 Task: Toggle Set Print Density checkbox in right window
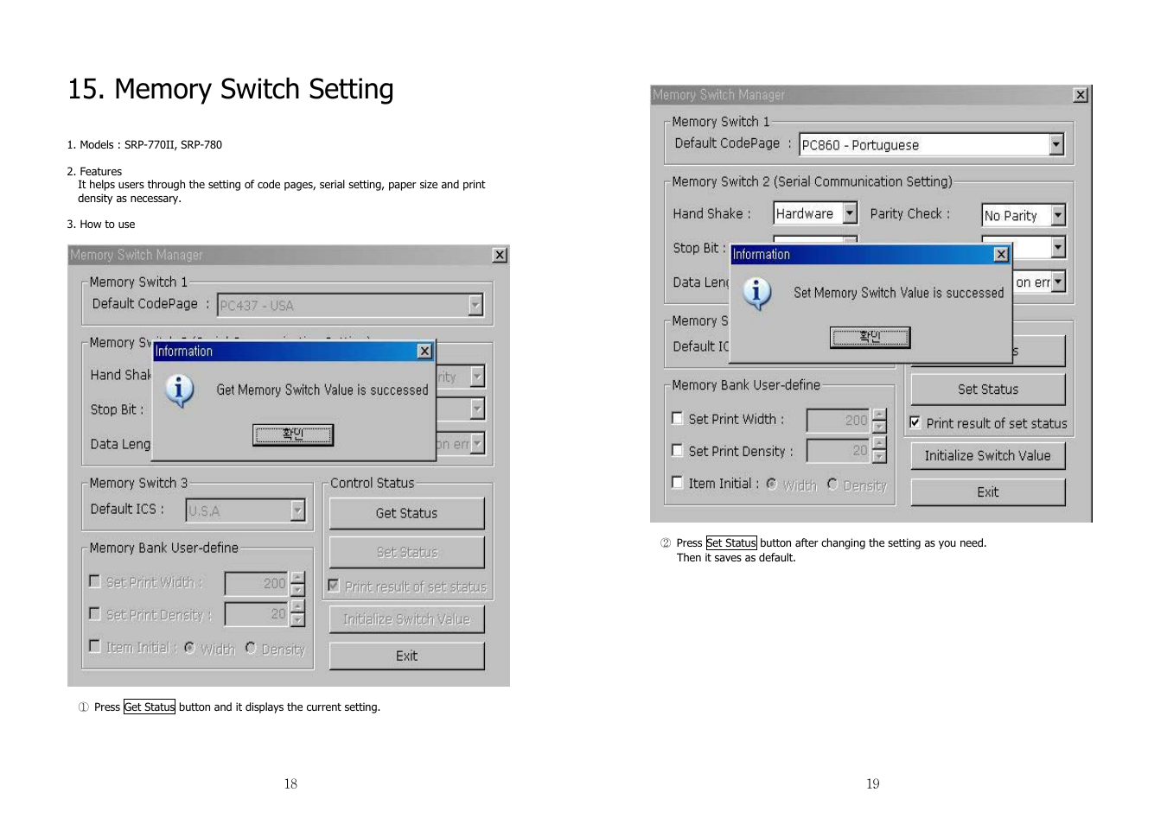(x=678, y=450)
